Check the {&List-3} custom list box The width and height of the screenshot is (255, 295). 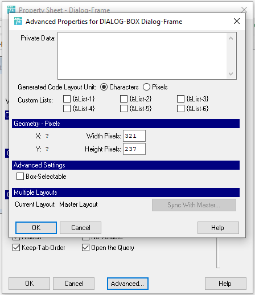click(180, 99)
